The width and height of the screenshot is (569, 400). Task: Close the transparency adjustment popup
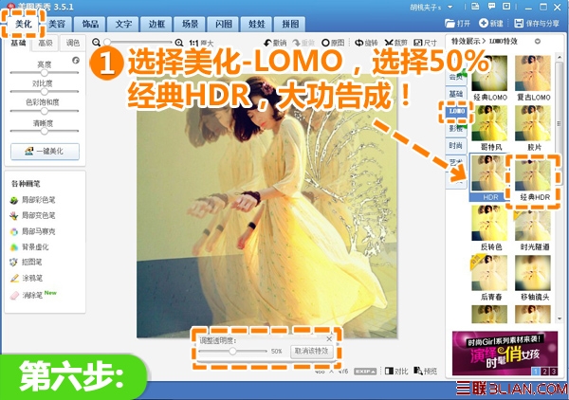pyautogui.click(x=329, y=338)
